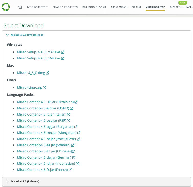Open the My Projects dropdown menu
The height and width of the screenshot is (187, 193).
pos(37,7)
